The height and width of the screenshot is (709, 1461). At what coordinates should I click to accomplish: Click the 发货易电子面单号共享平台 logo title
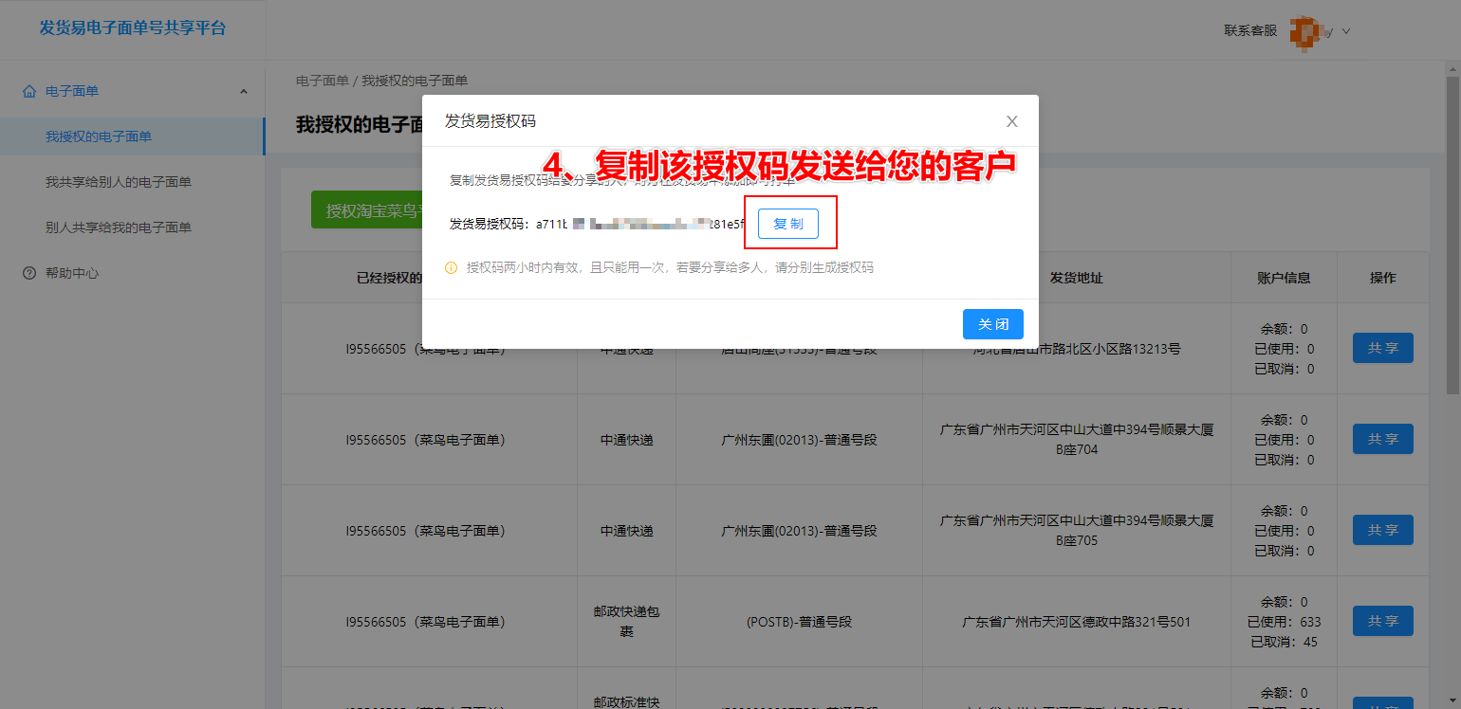(x=133, y=27)
